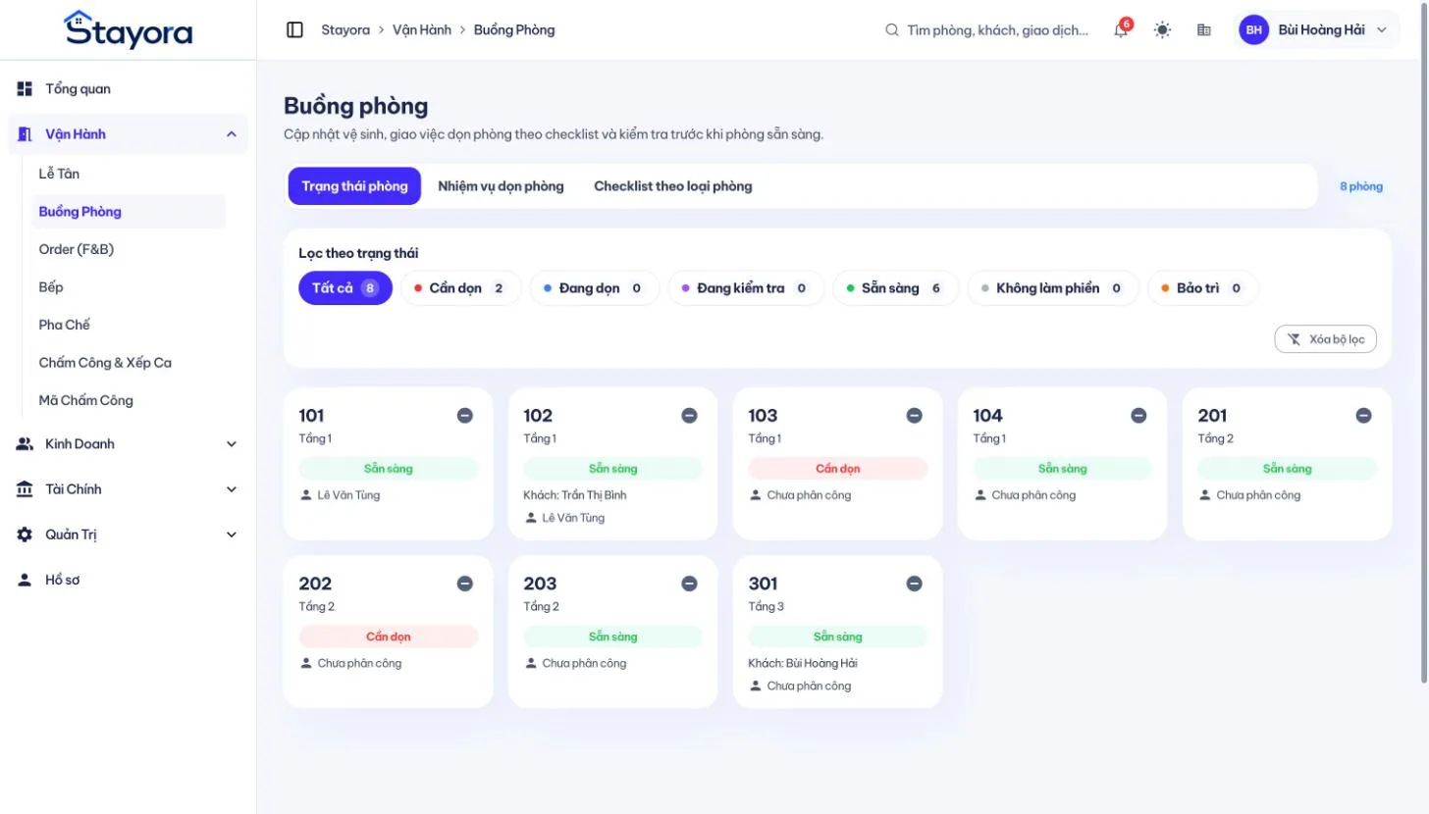The width and height of the screenshot is (1429, 814).
Task: Click the minus icon on room 102
Action: coord(690,416)
